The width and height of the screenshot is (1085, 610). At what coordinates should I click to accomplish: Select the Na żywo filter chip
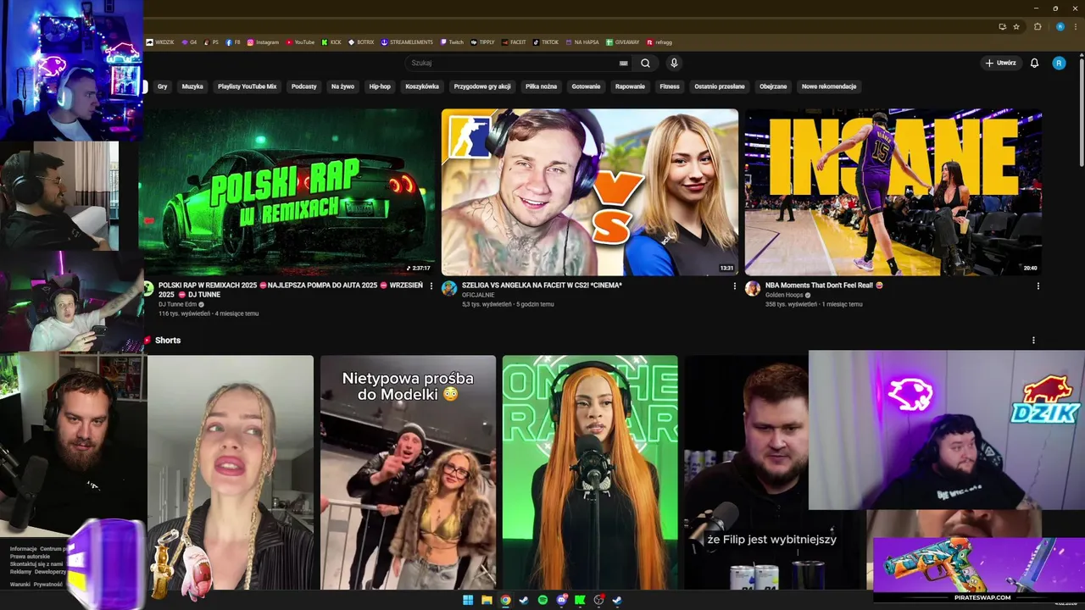tap(342, 86)
